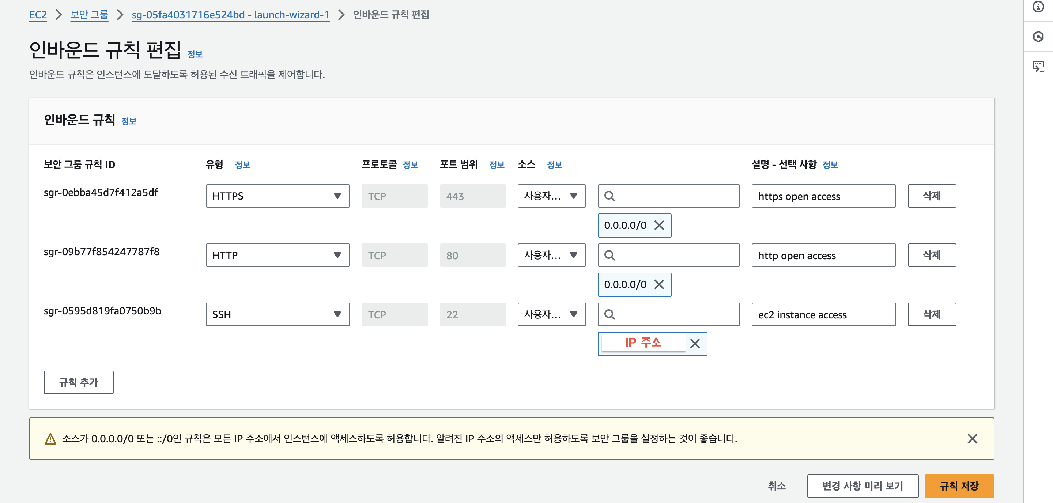Image resolution: width=1053 pixels, height=503 pixels.
Task: Click the warning triangle icon in banner
Action: (x=50, y=439)
